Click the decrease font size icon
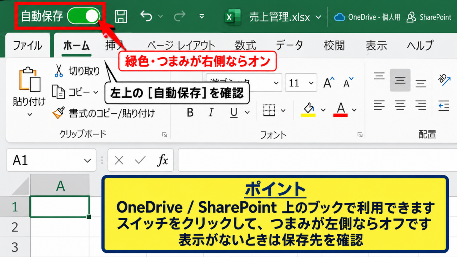This screenshot has width=457, height=257. (x=348, y=82)
